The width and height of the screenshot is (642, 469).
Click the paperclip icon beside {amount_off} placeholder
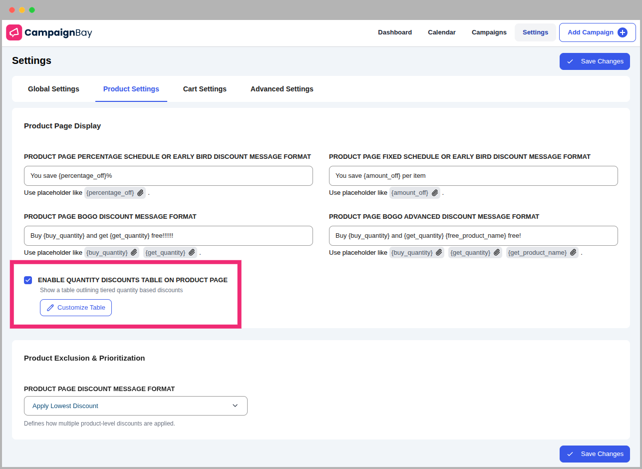pyautogui.click(x=435, y=192)
